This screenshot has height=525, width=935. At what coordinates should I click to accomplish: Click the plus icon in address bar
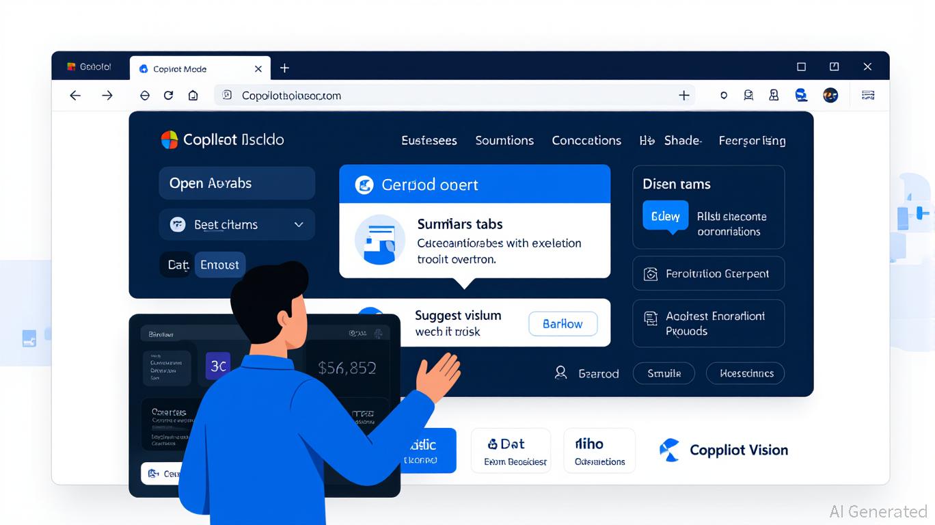tap(683, 96)
